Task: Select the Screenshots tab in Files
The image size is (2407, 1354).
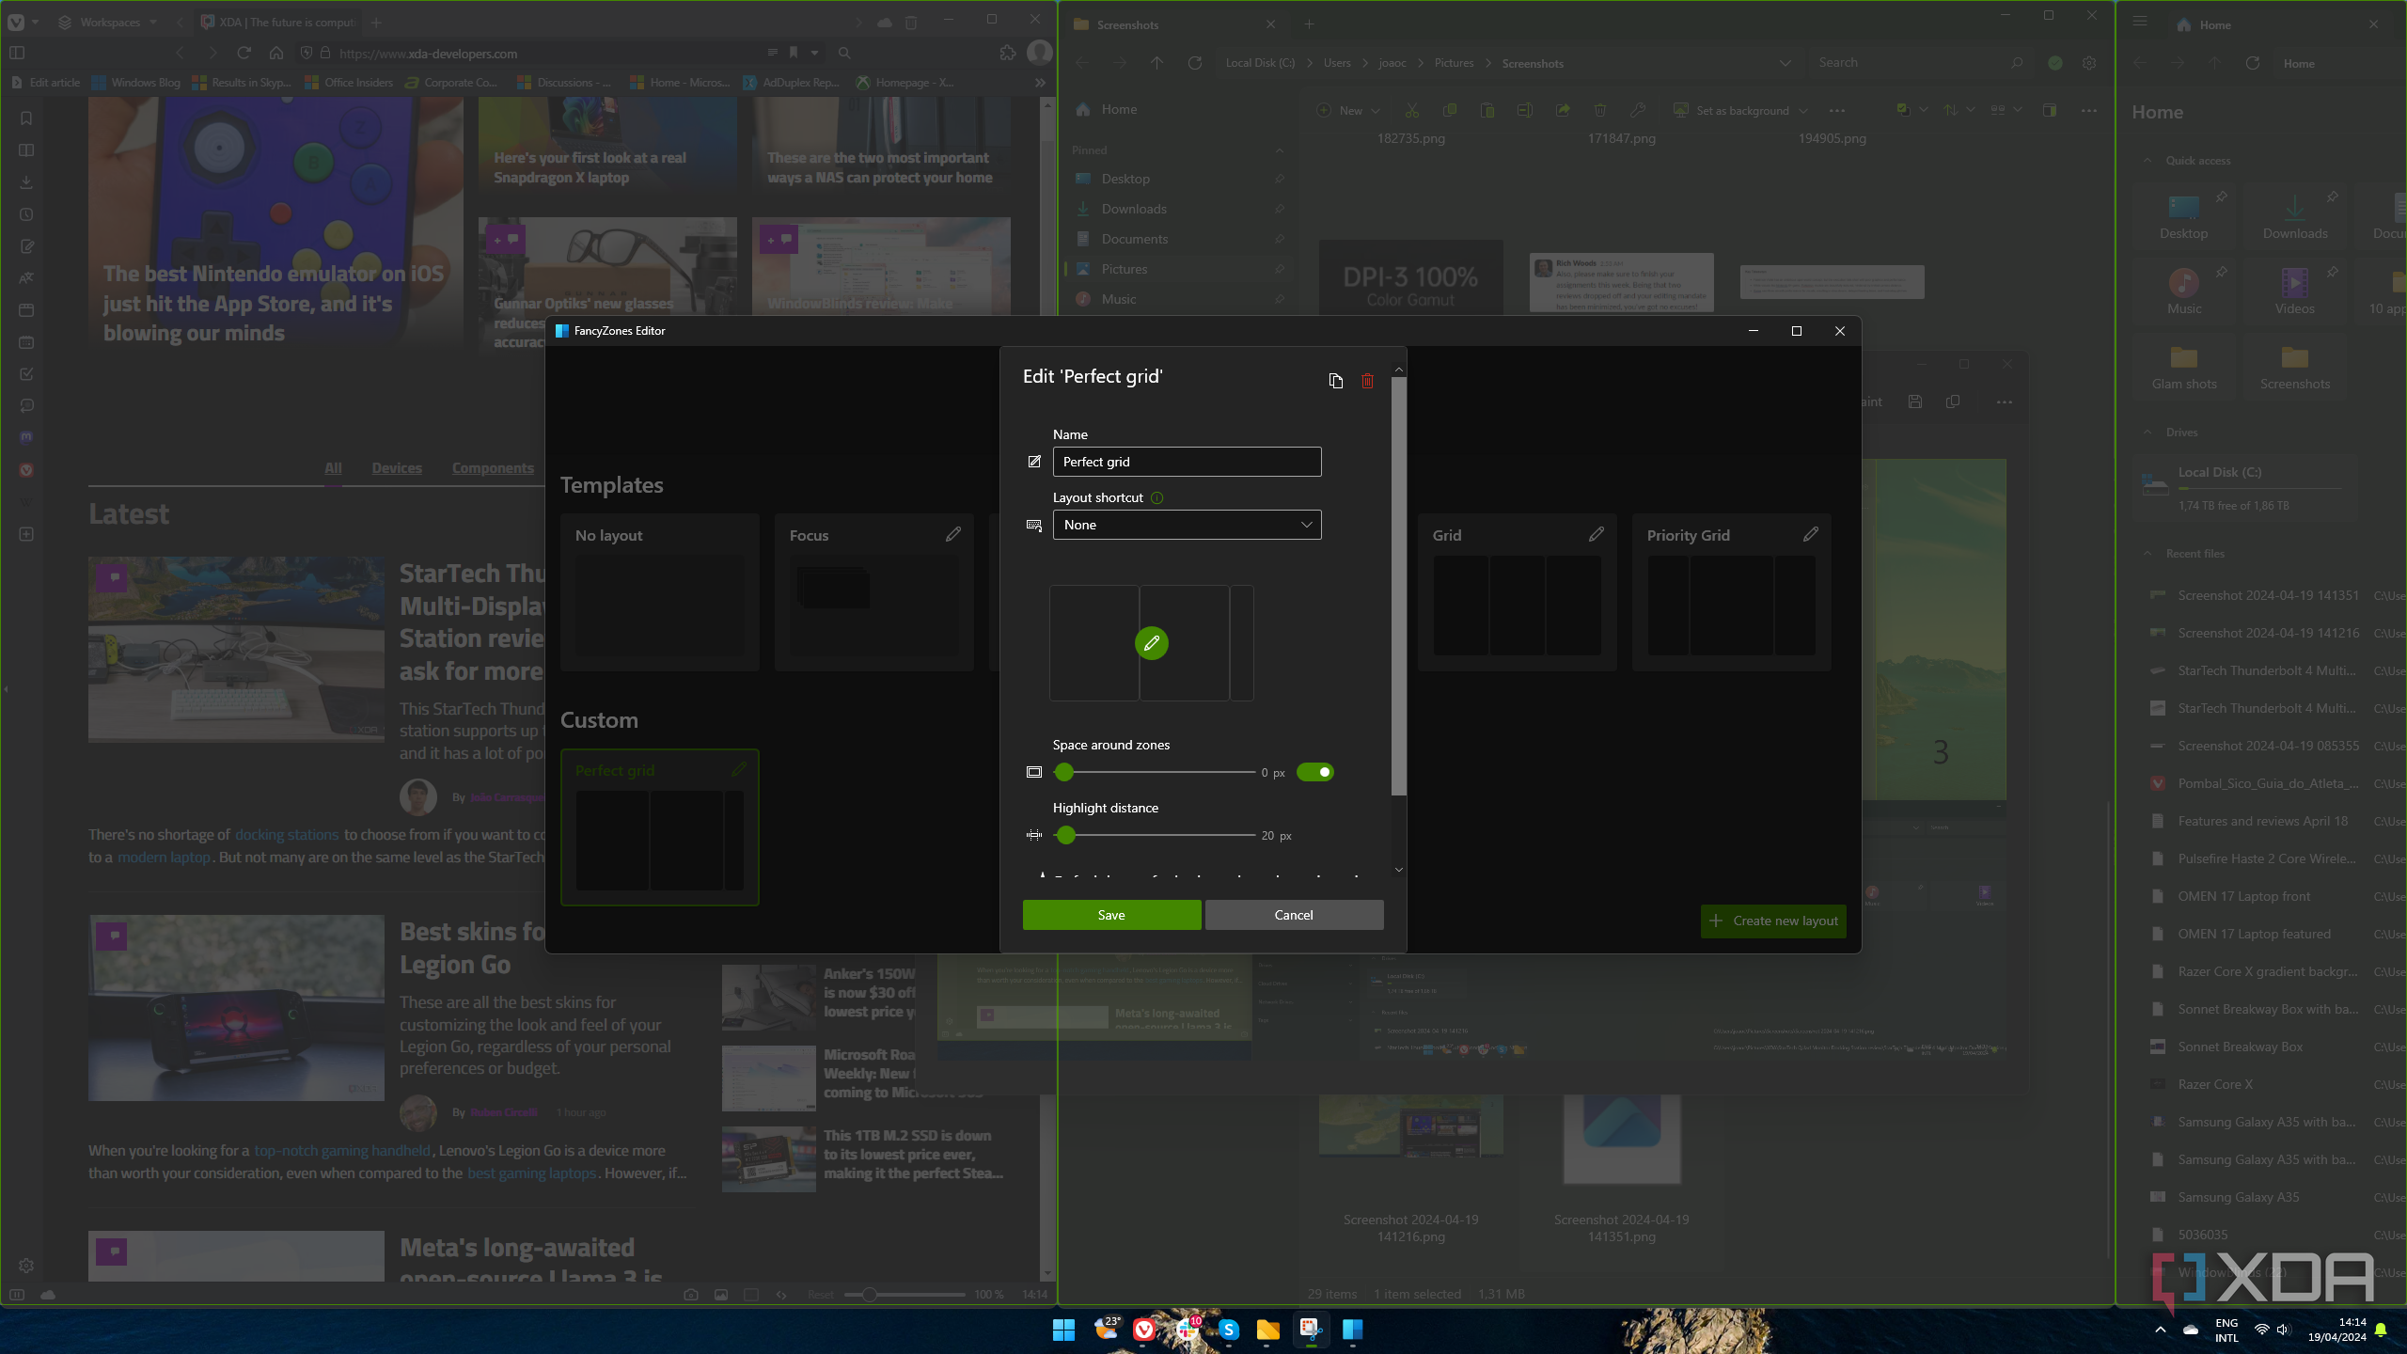Action: tap(1173, 24)
